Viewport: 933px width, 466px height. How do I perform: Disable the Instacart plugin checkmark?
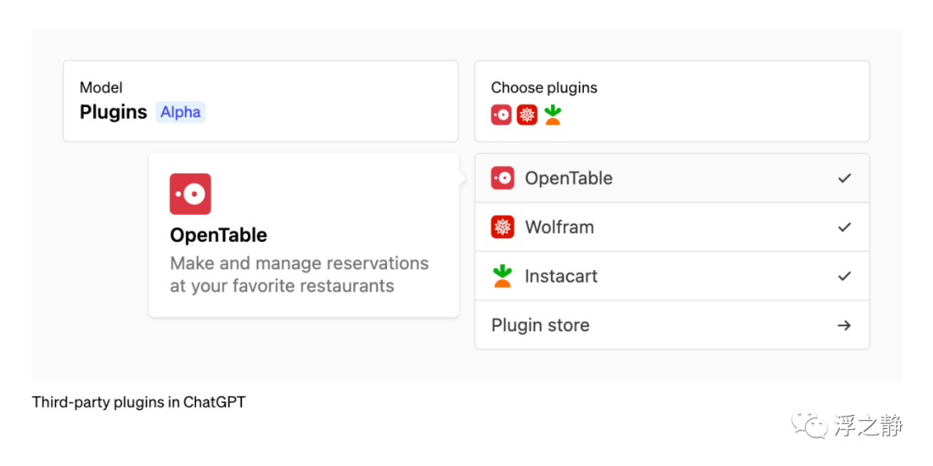(x=844, y=276)
